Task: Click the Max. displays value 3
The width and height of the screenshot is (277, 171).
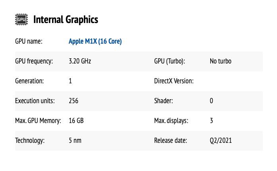Action: [x=211, y=121]
